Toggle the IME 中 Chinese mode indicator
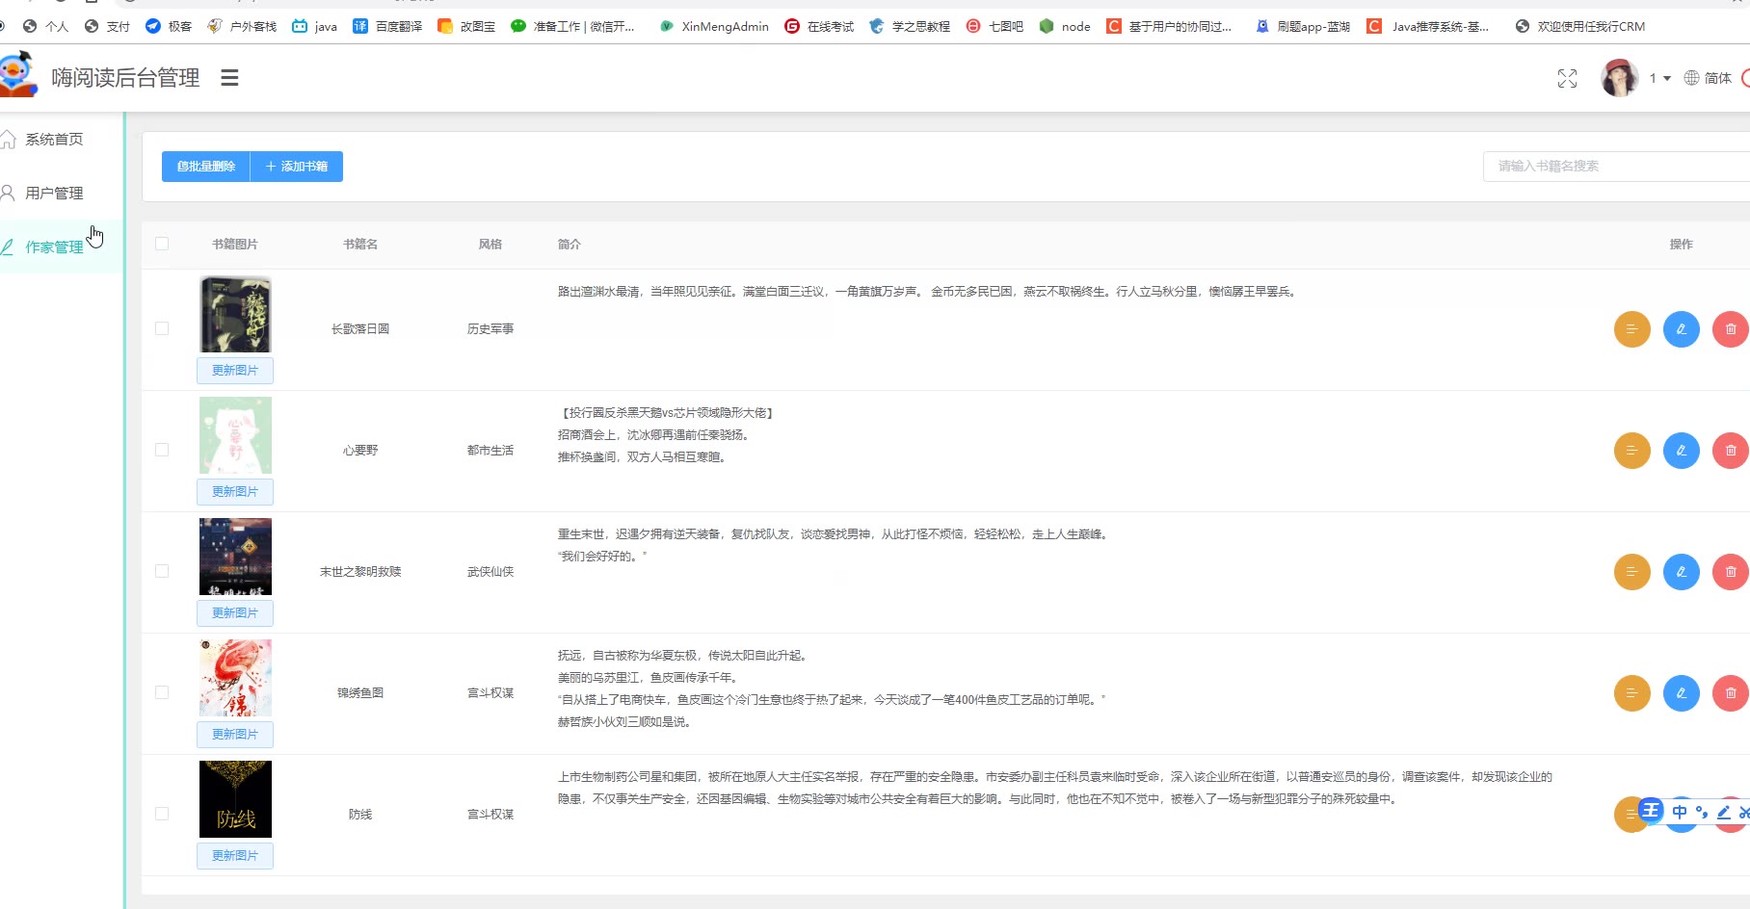 [1680, 812]
